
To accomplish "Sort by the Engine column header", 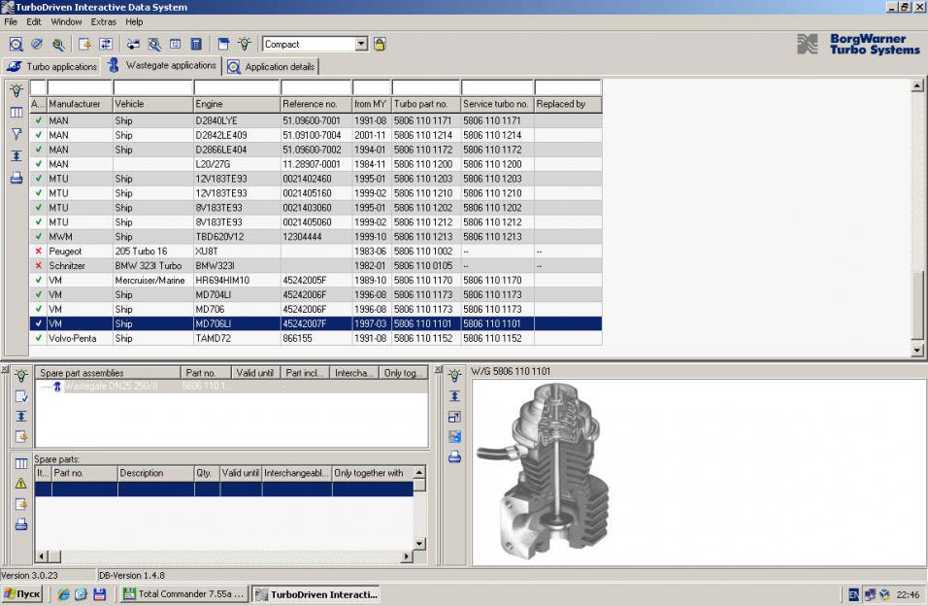I will tap(237, 104).
